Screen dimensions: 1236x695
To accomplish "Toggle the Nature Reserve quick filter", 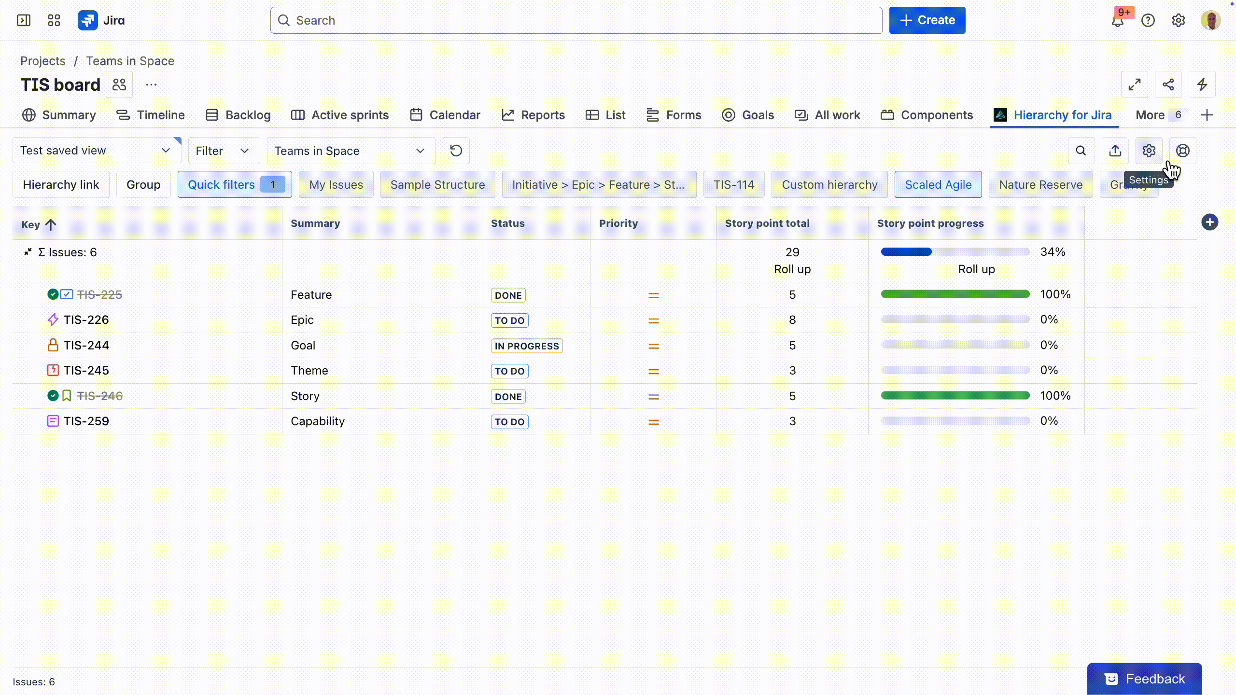I will pos(1041,184).
